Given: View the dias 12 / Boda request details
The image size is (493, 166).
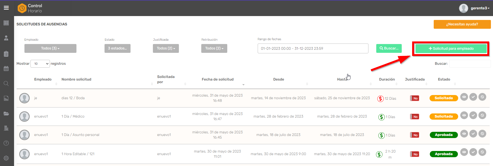Looking at the screenshot, I should click(x=464, y=97).
